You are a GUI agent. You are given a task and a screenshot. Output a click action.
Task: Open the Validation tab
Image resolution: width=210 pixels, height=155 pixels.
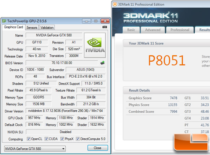tap(47, 27)
